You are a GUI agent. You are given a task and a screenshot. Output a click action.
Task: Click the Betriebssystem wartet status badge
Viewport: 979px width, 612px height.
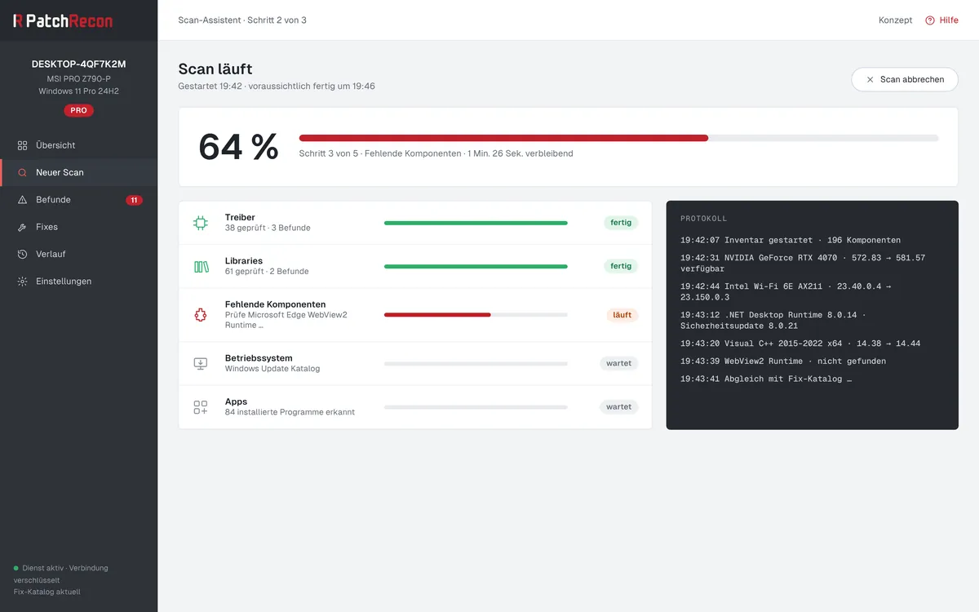tap(619, 363)
